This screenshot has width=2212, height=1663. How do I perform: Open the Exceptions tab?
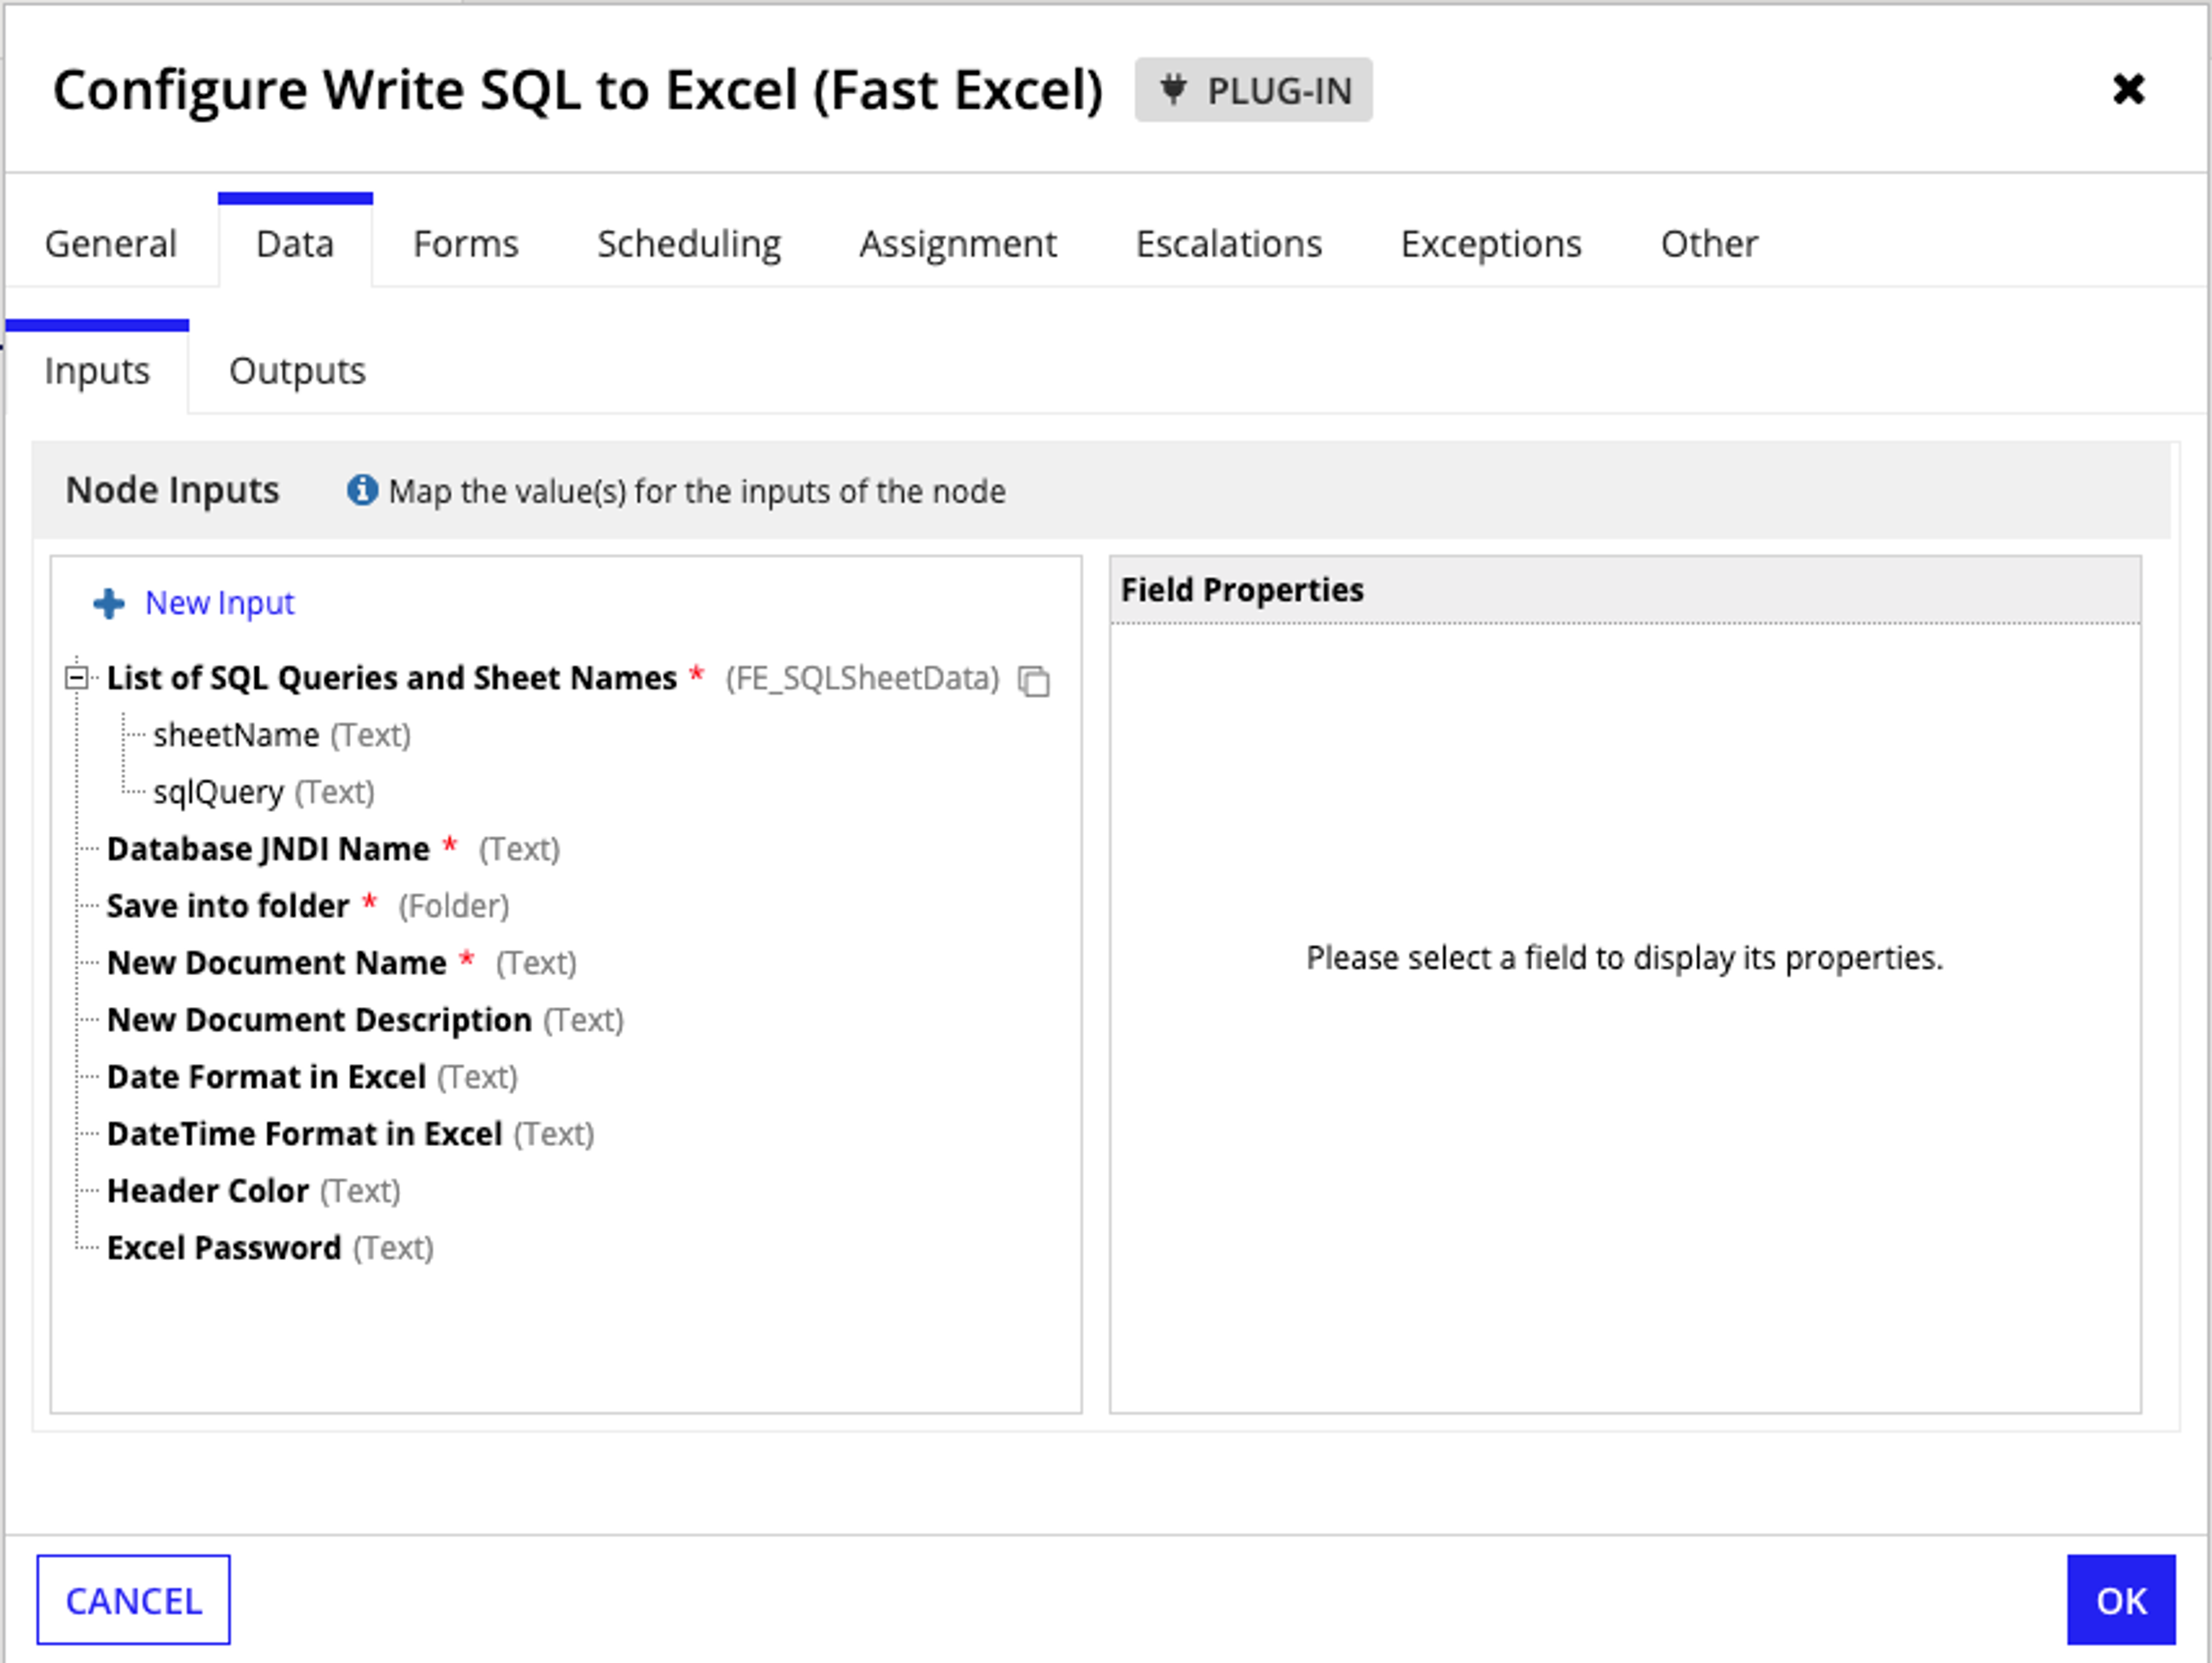1491,244
